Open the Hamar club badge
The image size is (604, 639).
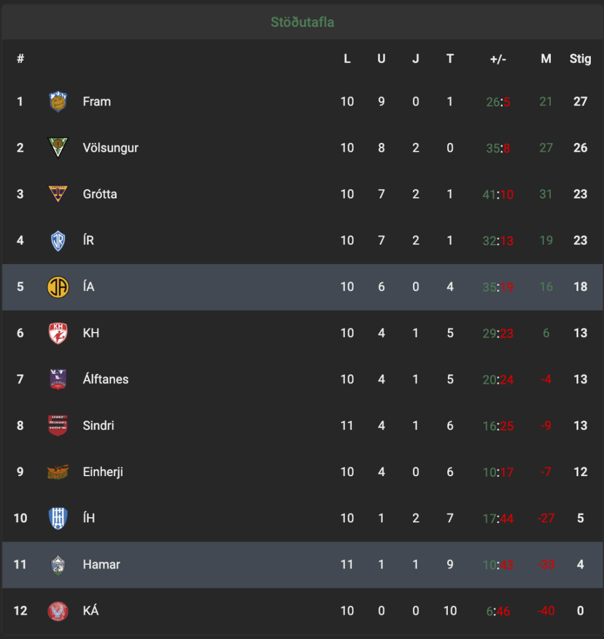tap(58, 565)
